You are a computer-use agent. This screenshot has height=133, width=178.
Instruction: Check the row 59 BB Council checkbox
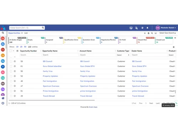coord(11,61)
